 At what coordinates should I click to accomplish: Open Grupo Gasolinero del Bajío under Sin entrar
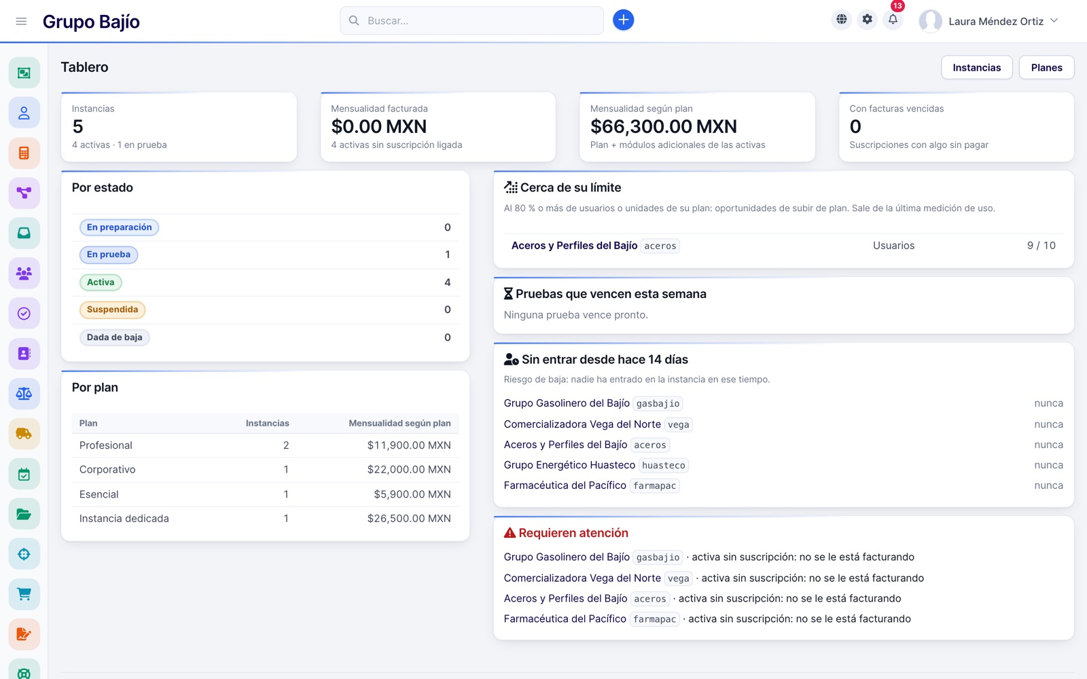567,403
